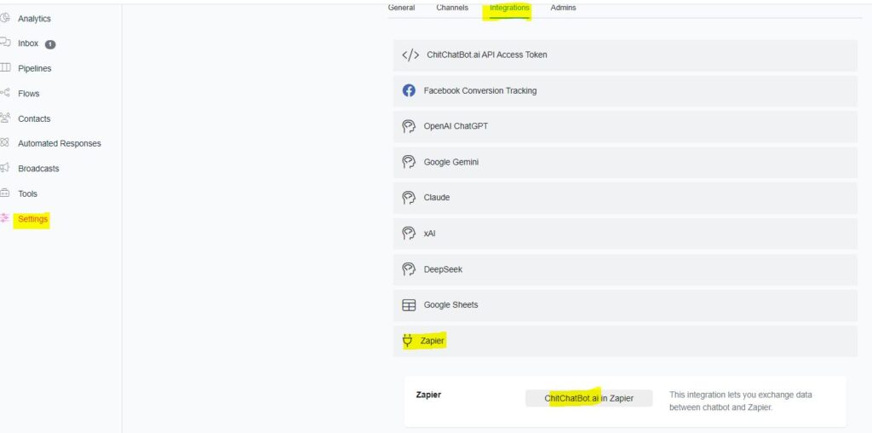Switch to the General tab
Viewport: 872px width, 433px height.
[402, 8]
